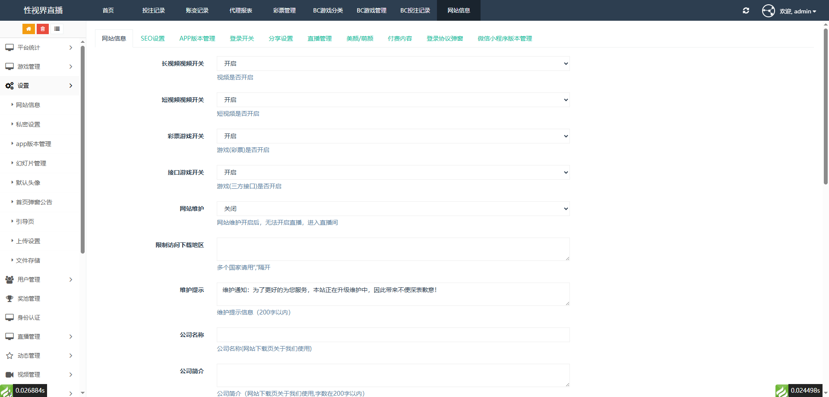
Task: Expand the 用户管理 sidebar menu
Action: point(39,279)
